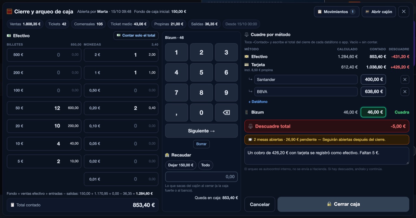Choose Todo collection option

coord(205,165)
